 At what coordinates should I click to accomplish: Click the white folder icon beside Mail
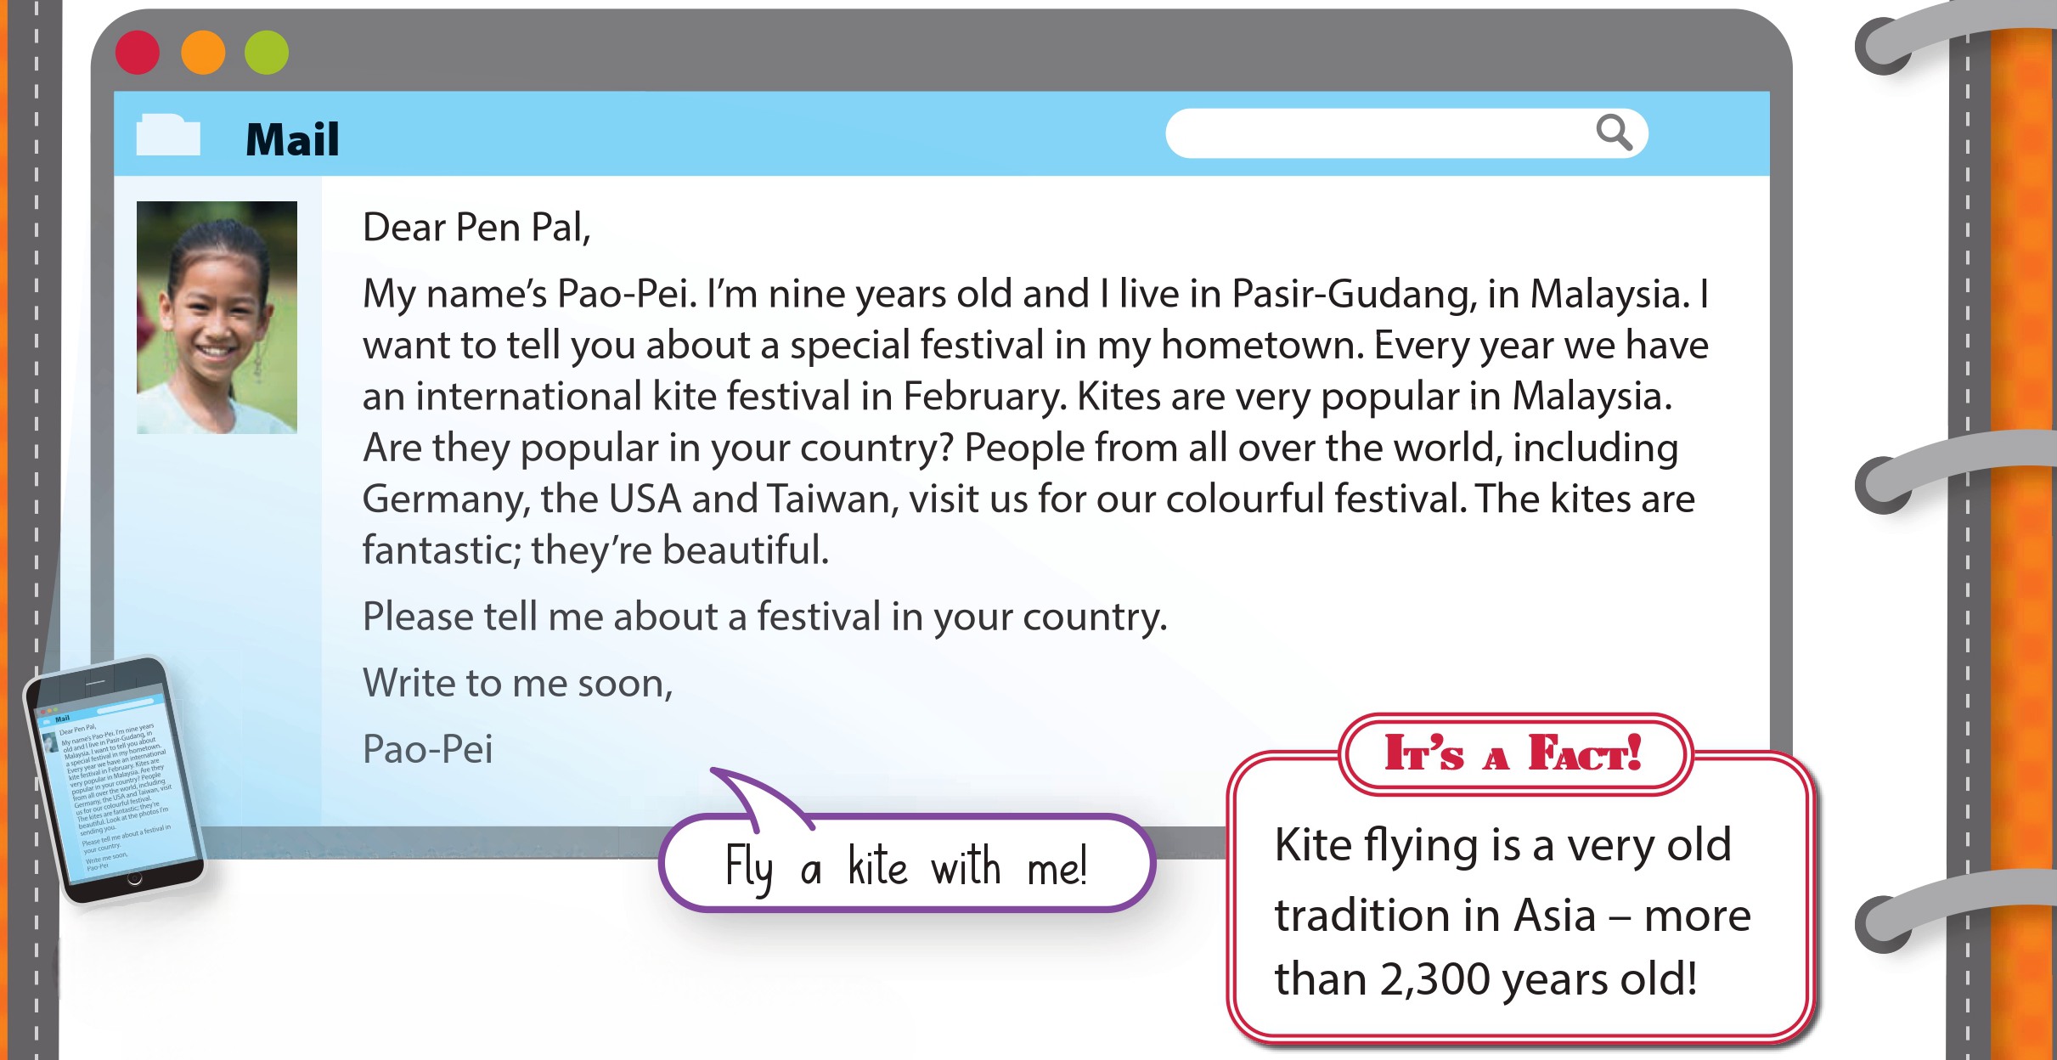tap(168, 134)
